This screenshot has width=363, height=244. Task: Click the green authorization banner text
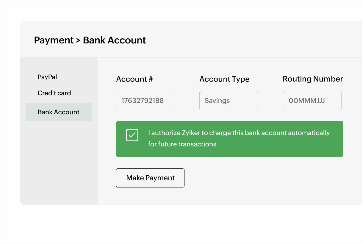coord(239,138)
